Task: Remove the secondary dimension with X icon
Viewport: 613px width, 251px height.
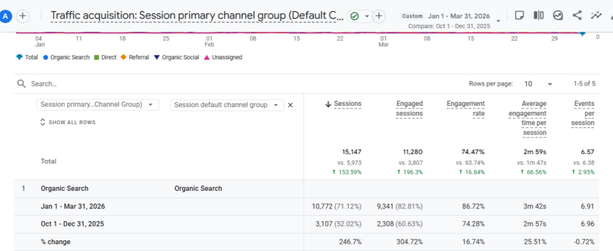Action: [290, 105]
